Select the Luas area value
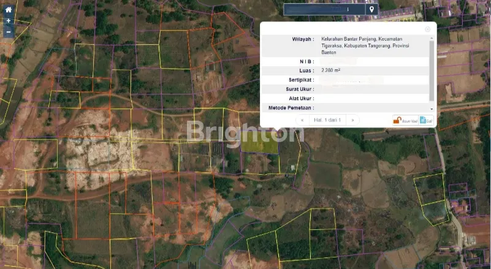Image resolution: width=491 pixels, height=269 pixels. point(331,70)
